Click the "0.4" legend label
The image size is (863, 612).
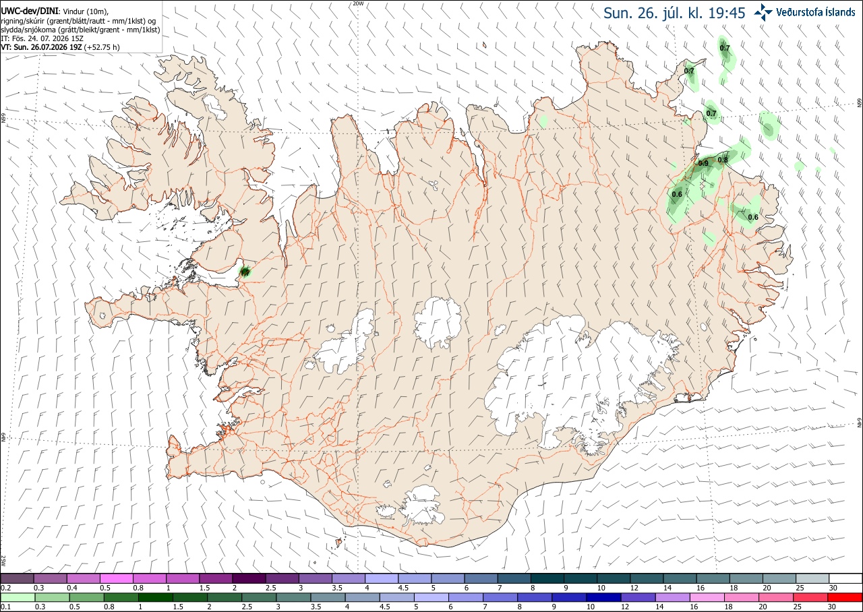click(x=71, y=588)
